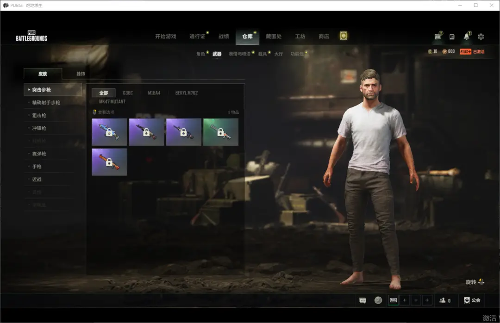This screenshot has height=323, width=500.
Task: Open the 藏匿处 hideout tab
Action: point(274,37)
